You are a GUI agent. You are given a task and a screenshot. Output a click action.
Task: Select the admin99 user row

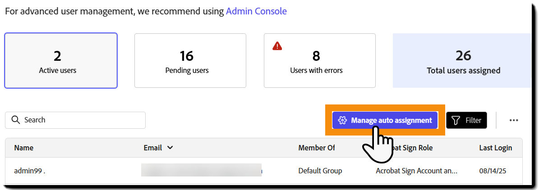(x=29, y=171)
